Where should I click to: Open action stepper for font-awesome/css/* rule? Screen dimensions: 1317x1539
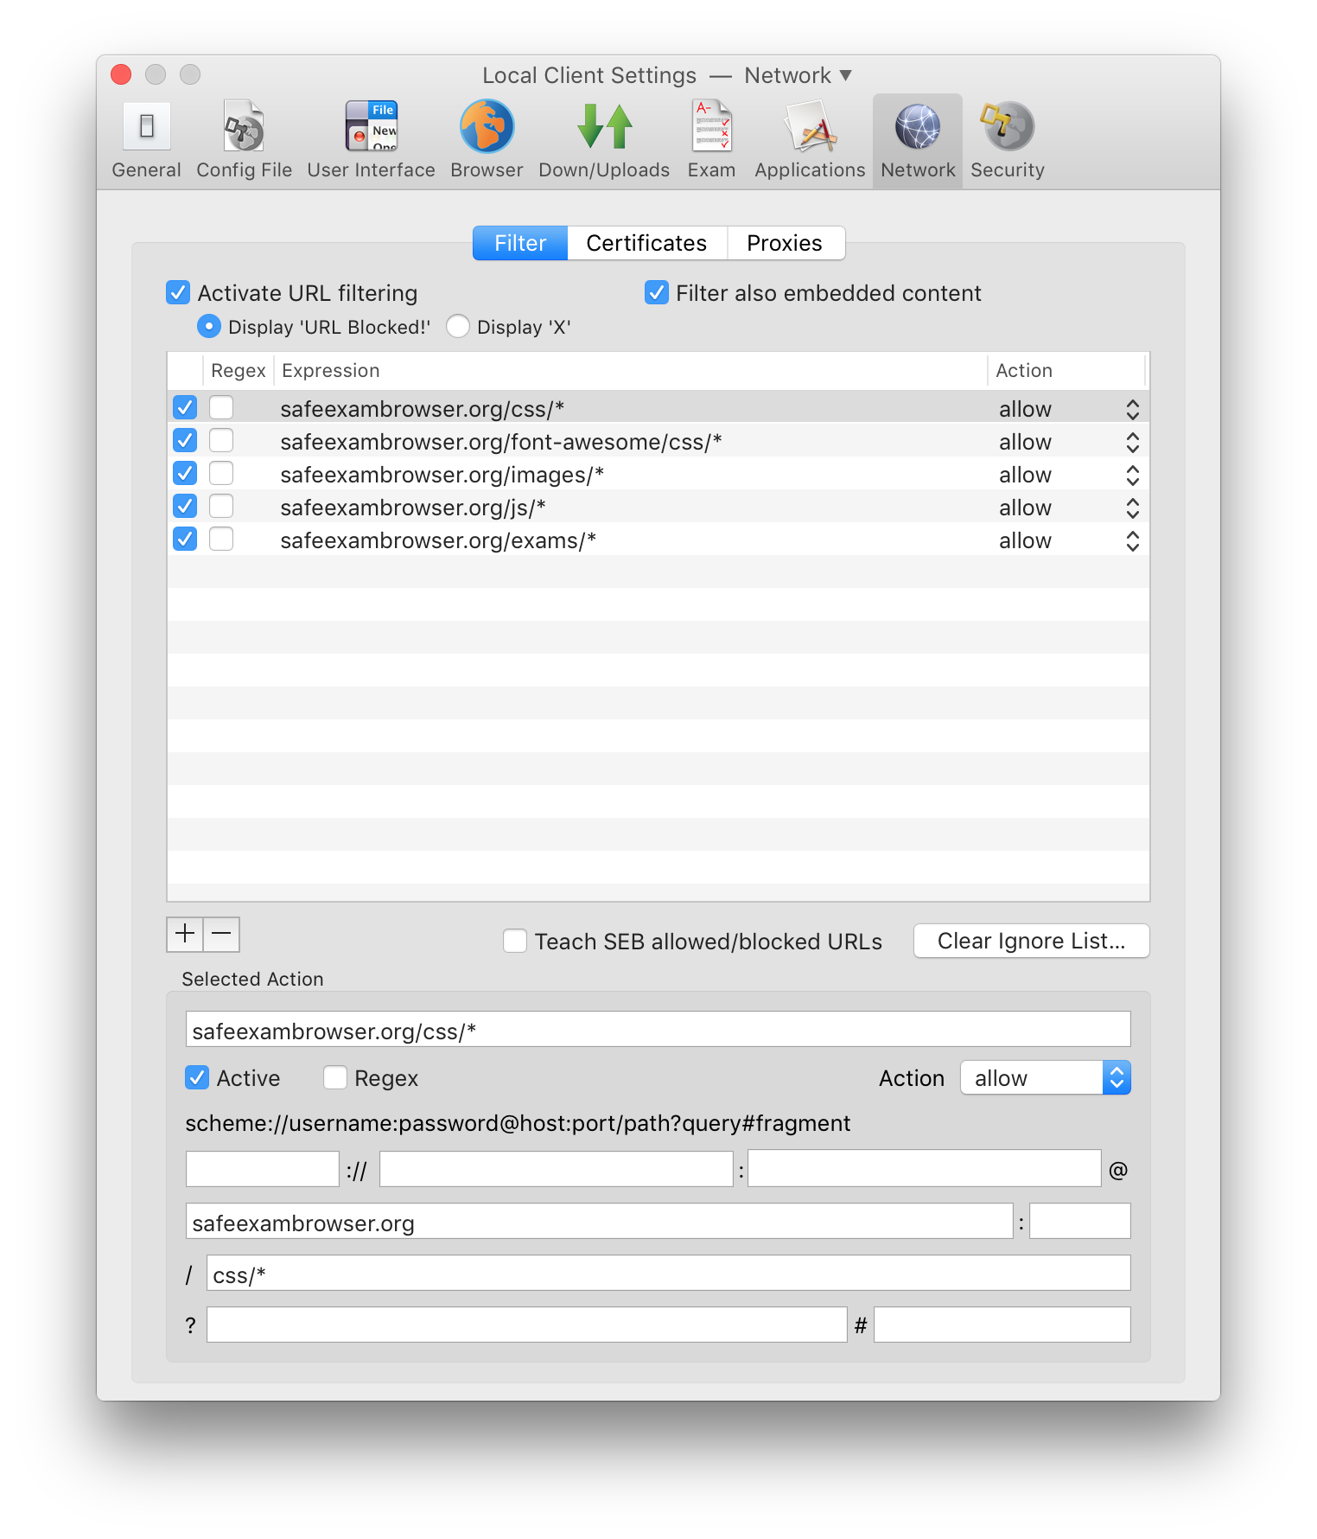point(1132,442)
